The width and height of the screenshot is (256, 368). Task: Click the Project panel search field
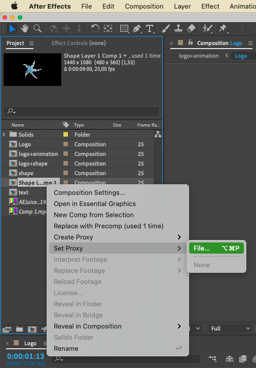82,111
